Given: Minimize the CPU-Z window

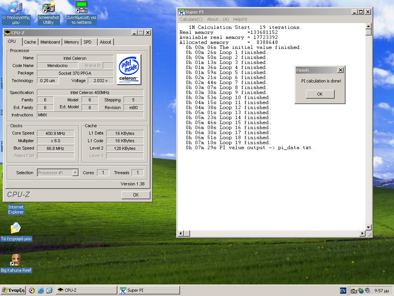Looking at the screenshot, I should coord(134,33).
